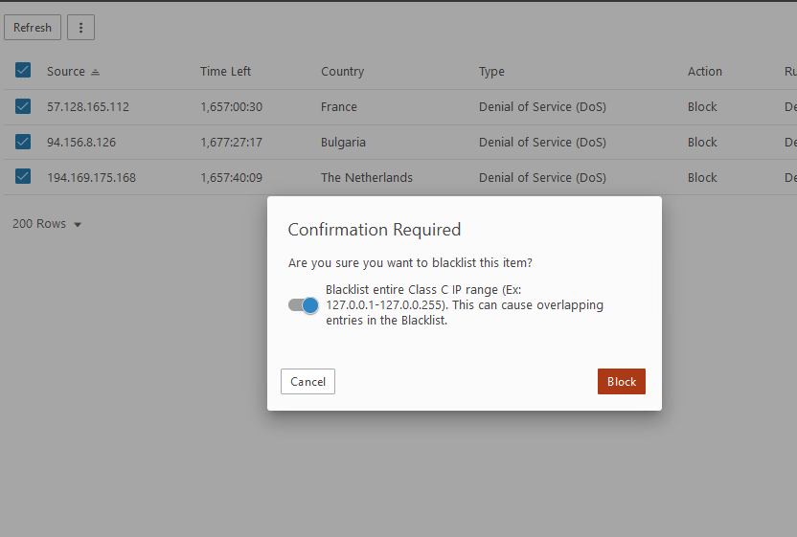797x537 pixels.
Task: Click the Refresh button
Action: [x=33, y=28]
